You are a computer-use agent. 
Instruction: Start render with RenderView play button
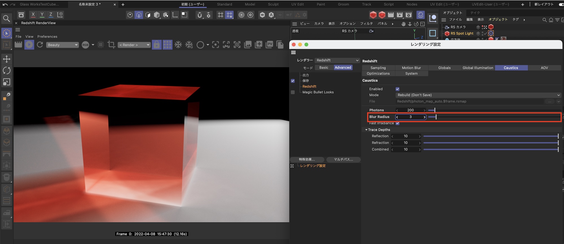pyautogui.click(x=29, y=45)
